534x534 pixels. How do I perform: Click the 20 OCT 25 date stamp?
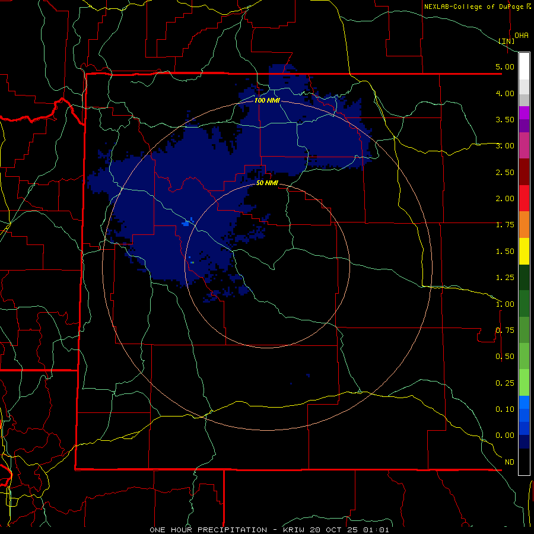(333, 530)
